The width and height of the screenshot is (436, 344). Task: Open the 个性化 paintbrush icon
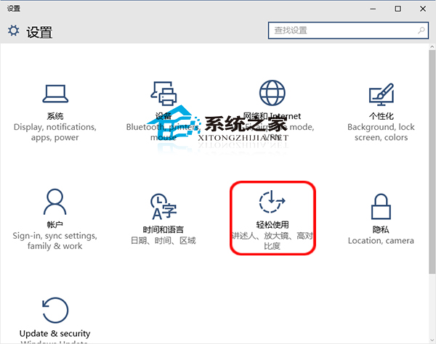381,94
